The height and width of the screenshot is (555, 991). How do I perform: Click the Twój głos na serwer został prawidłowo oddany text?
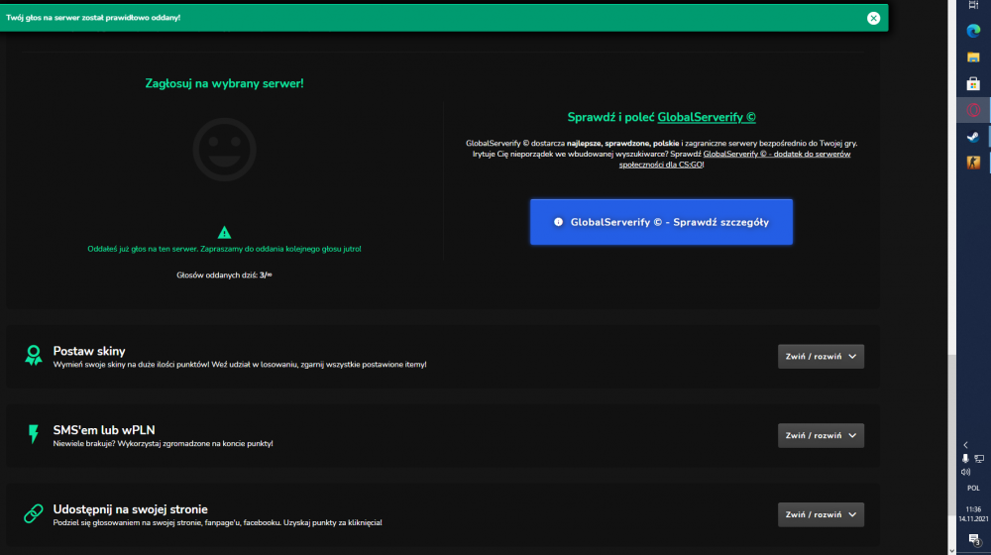coord(93,18)
